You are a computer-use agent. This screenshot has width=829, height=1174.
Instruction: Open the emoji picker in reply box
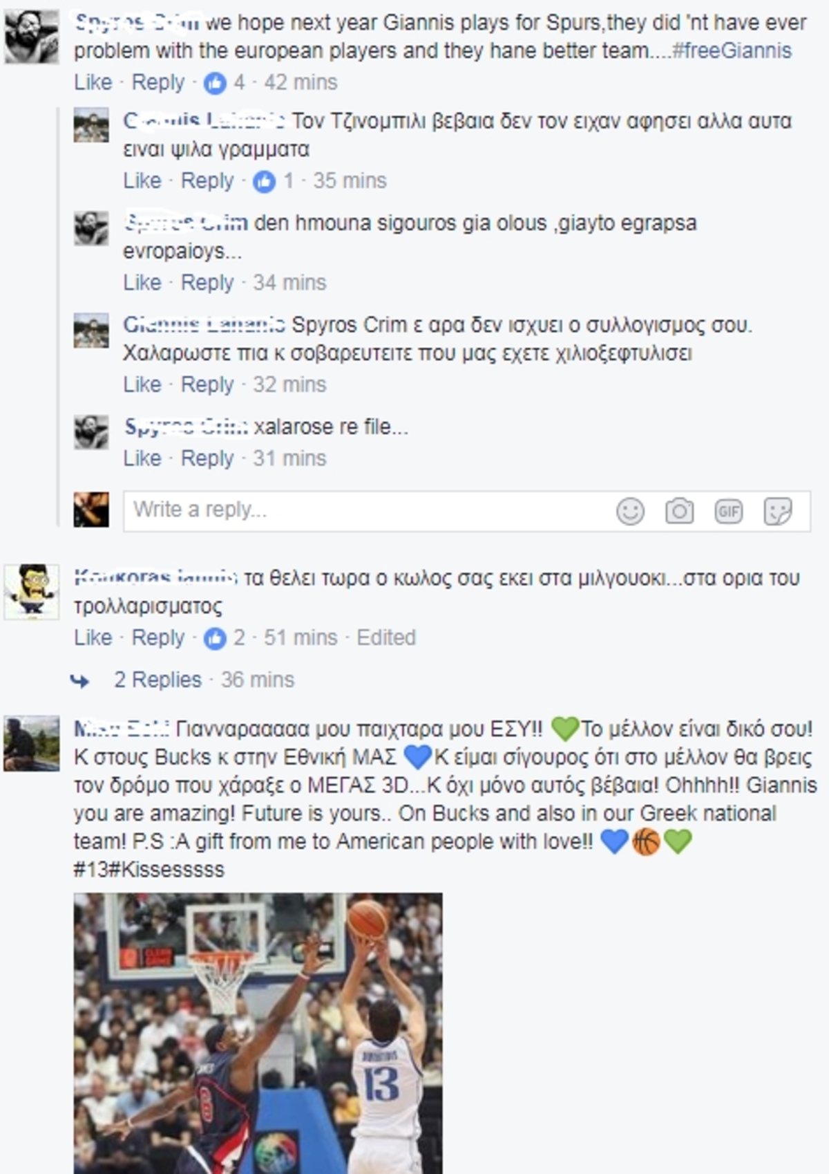click(630, 512)
